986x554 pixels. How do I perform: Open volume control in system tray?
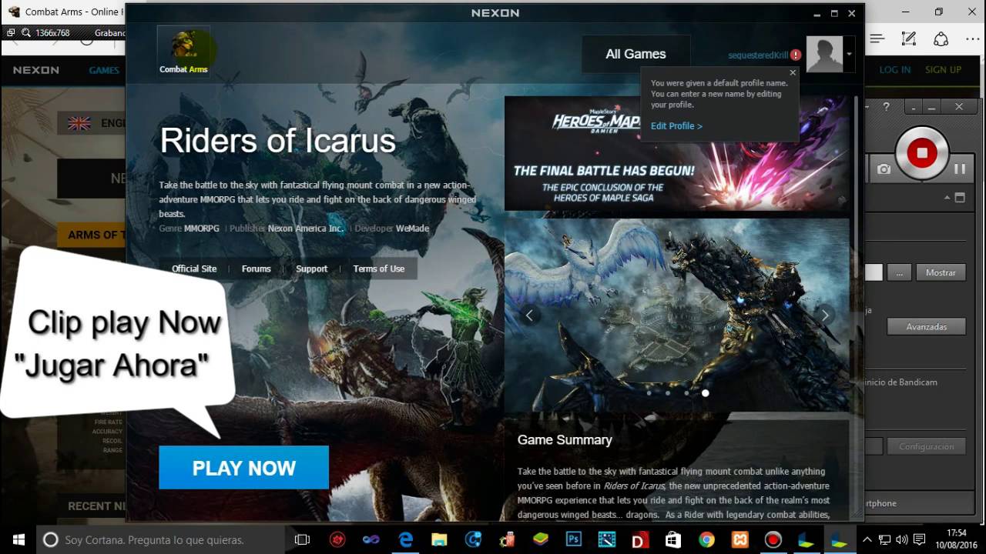point(901,539)
